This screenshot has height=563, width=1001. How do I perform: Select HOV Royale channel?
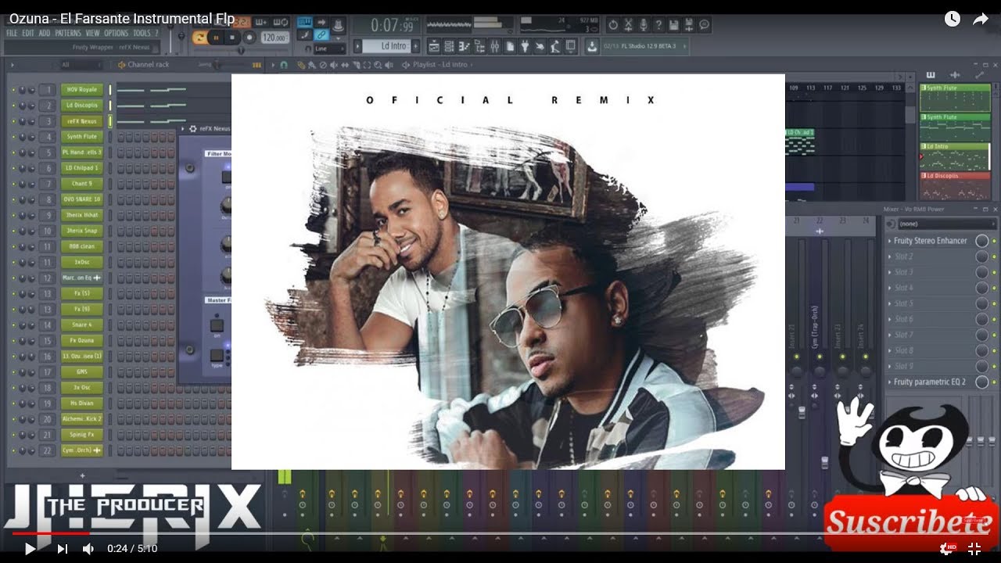[x=81, y=90]
